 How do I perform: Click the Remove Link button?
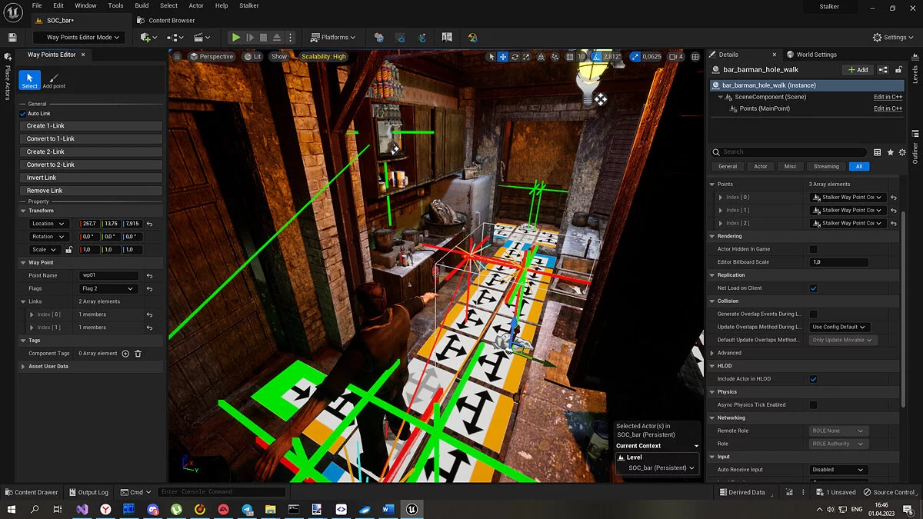click(91, 191)
